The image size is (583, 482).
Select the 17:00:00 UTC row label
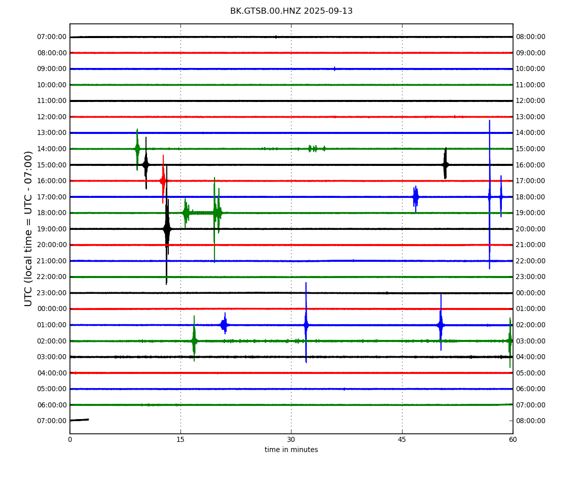click(x=52, y=197)
